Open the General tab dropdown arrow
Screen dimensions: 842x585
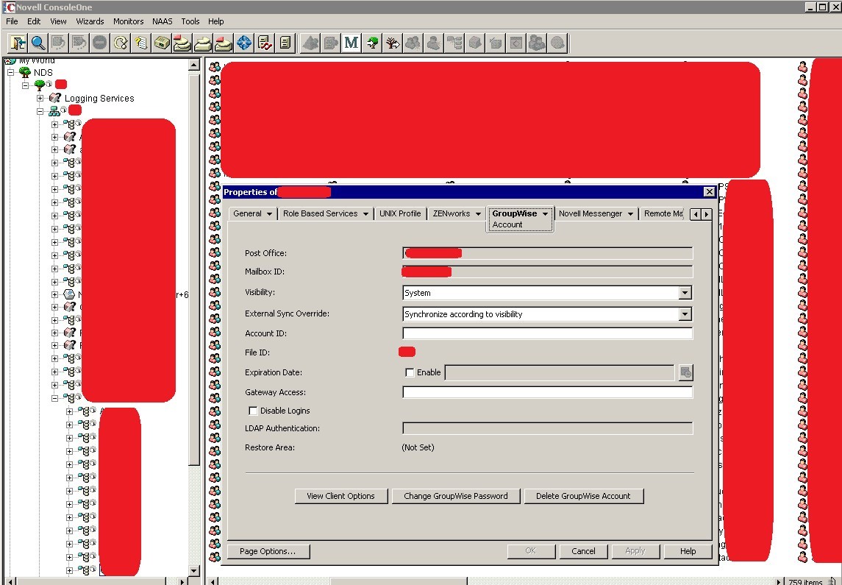tap(269, 214)
